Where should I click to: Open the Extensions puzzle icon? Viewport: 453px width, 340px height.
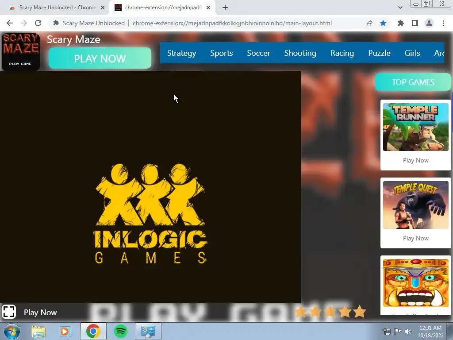(x=401, y=23)
